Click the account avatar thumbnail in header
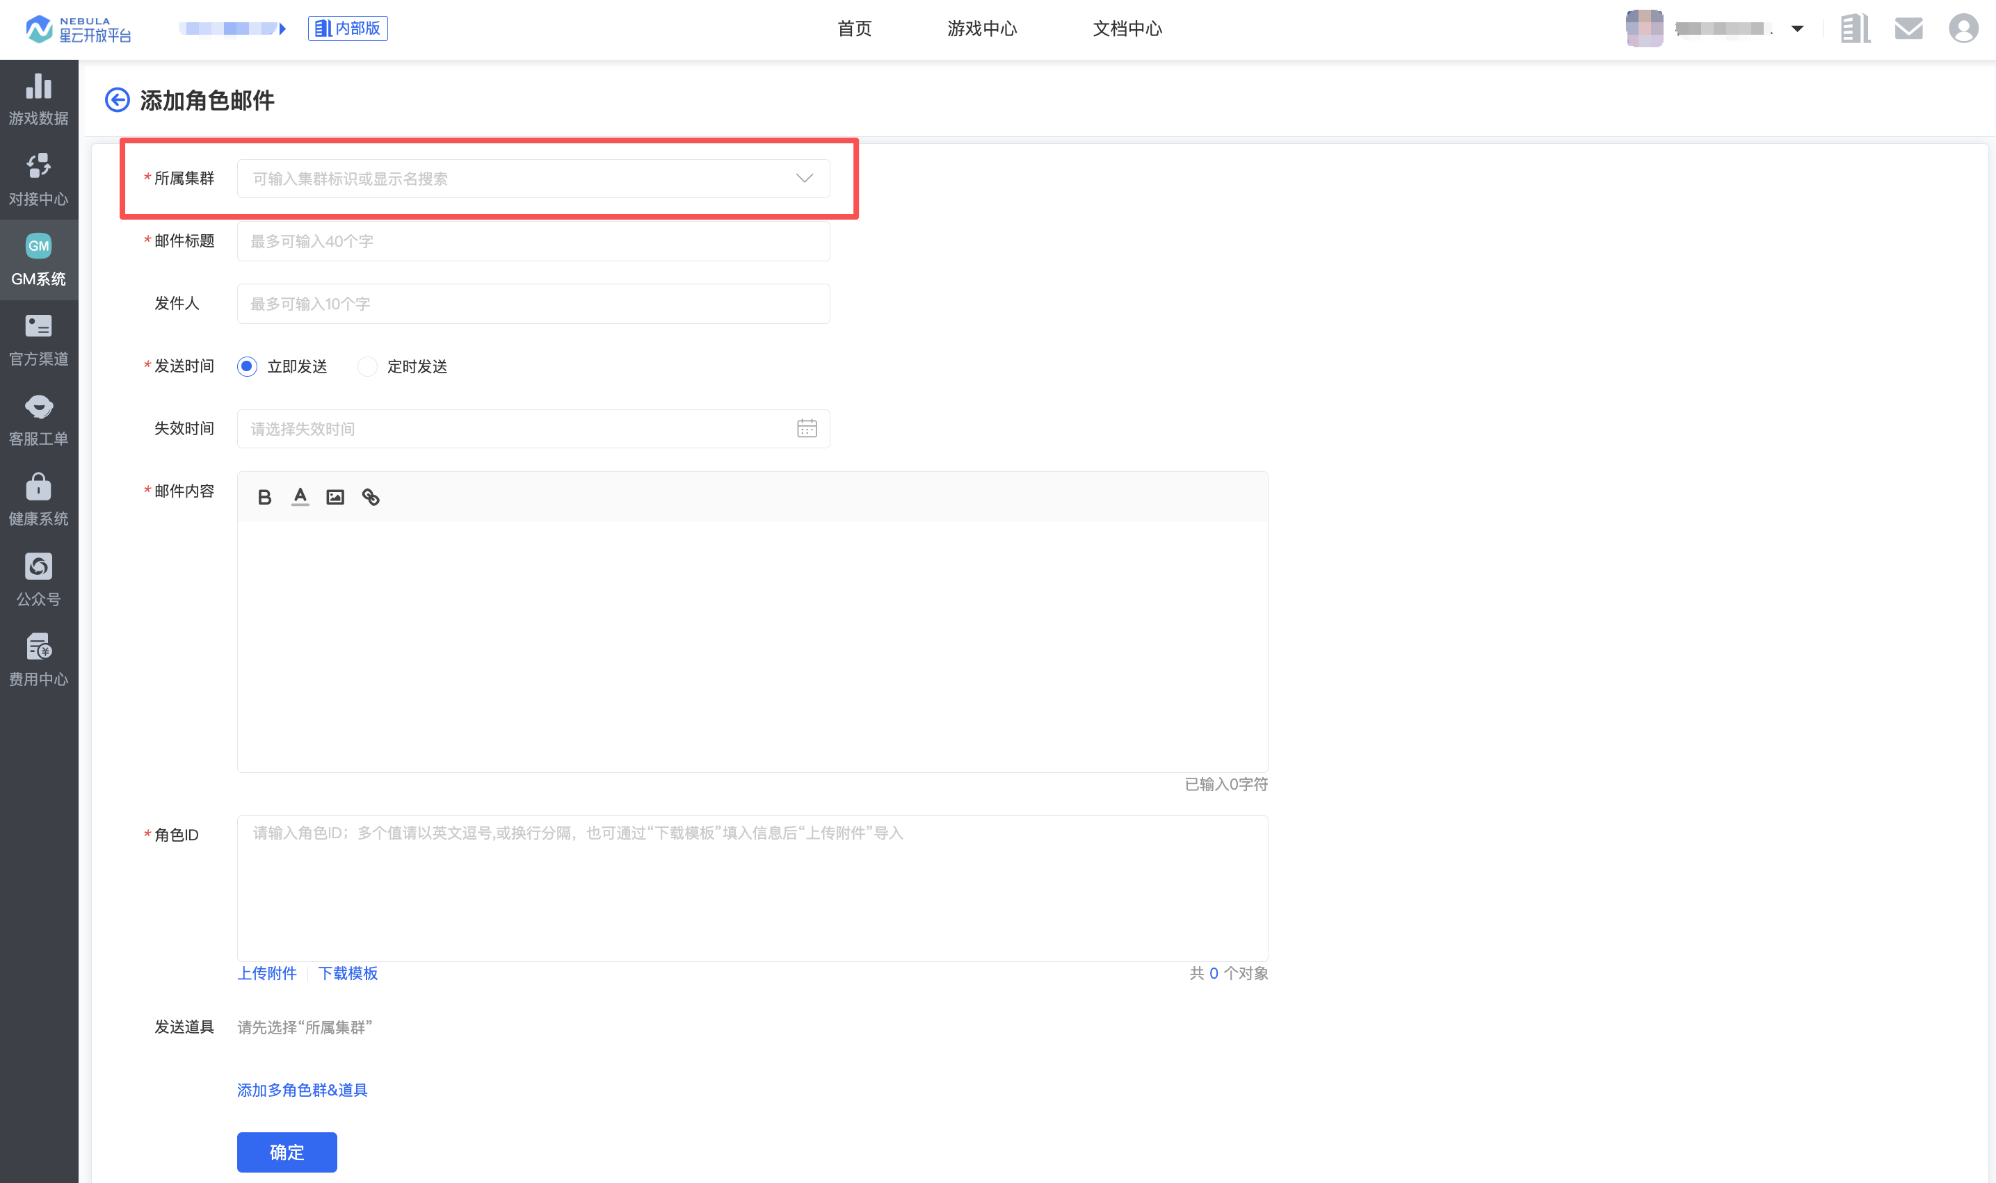This screenshot has width=1996, height=1183. (x=1644, y=28)
